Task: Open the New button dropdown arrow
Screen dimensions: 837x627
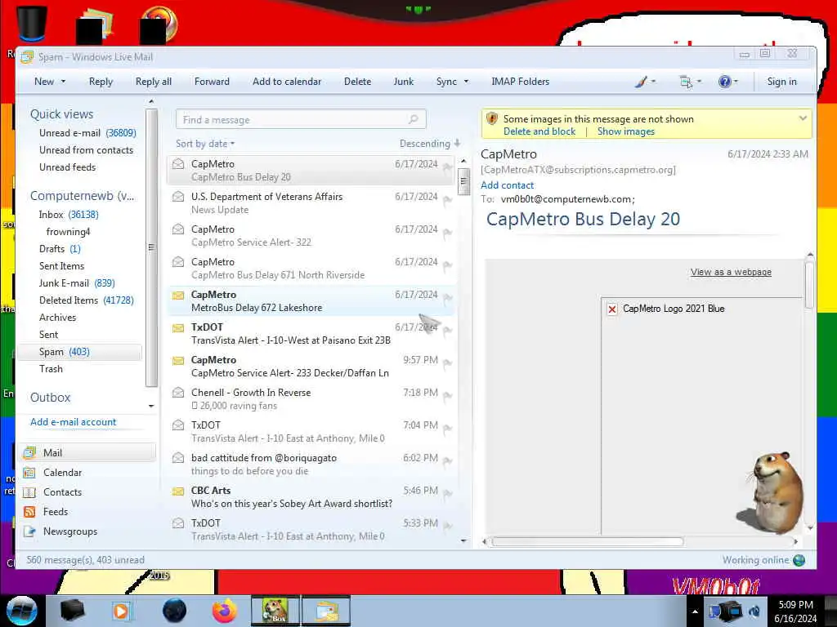Action: click(63, 82)
